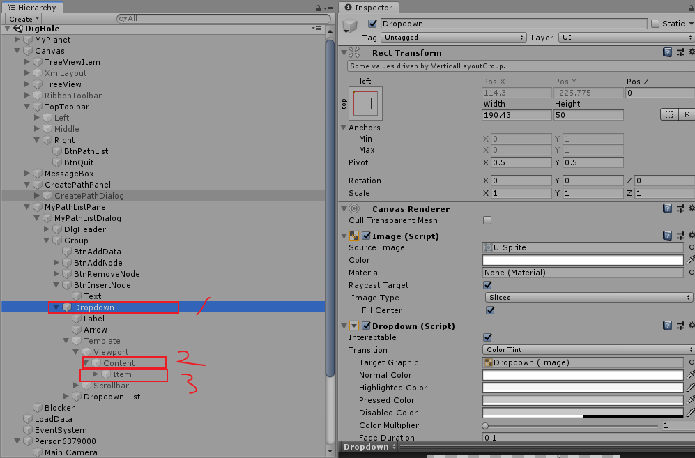The image size is (695, 458).
Task: Select EventSystem in Hierarchy
Action: [x=61, y=430]
